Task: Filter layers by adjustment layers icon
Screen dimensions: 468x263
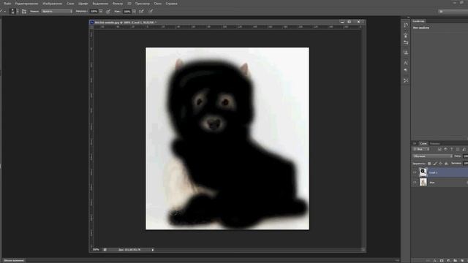Action: pyautogui.click(x=445, y=149)
